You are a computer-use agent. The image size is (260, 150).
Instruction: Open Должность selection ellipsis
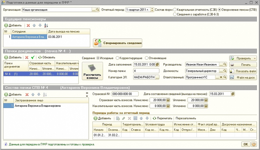[221, 71]
